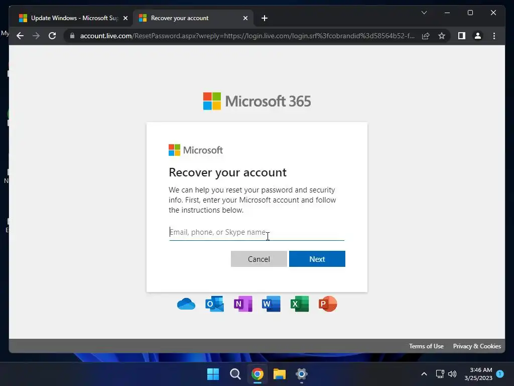Image resolution: width=514 pixels, height=386 pixels.
Task: Click the address bar URL
Action: point(247,36)
